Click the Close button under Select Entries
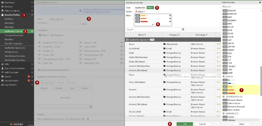The width and height of the screenshot is (262, 126). pos(241,124)
